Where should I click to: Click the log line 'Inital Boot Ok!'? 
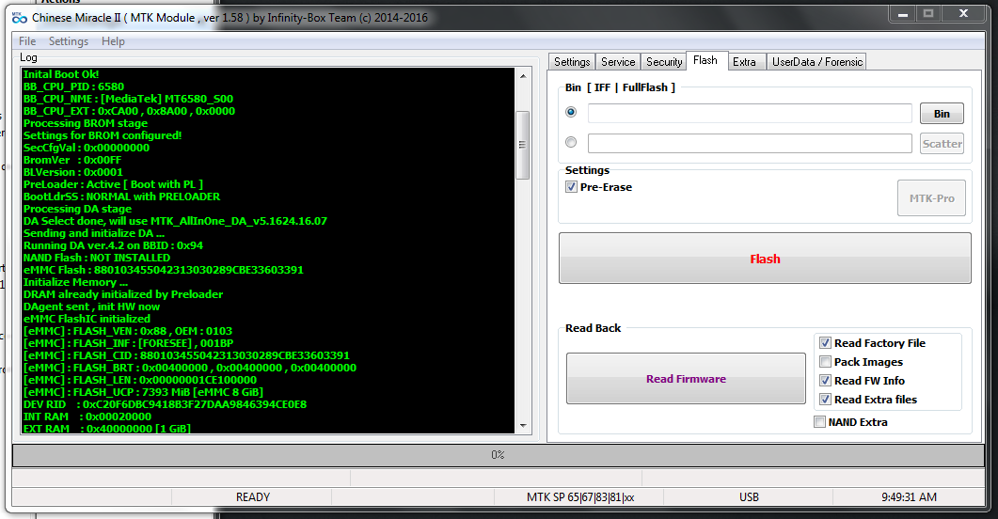point(61,74)
